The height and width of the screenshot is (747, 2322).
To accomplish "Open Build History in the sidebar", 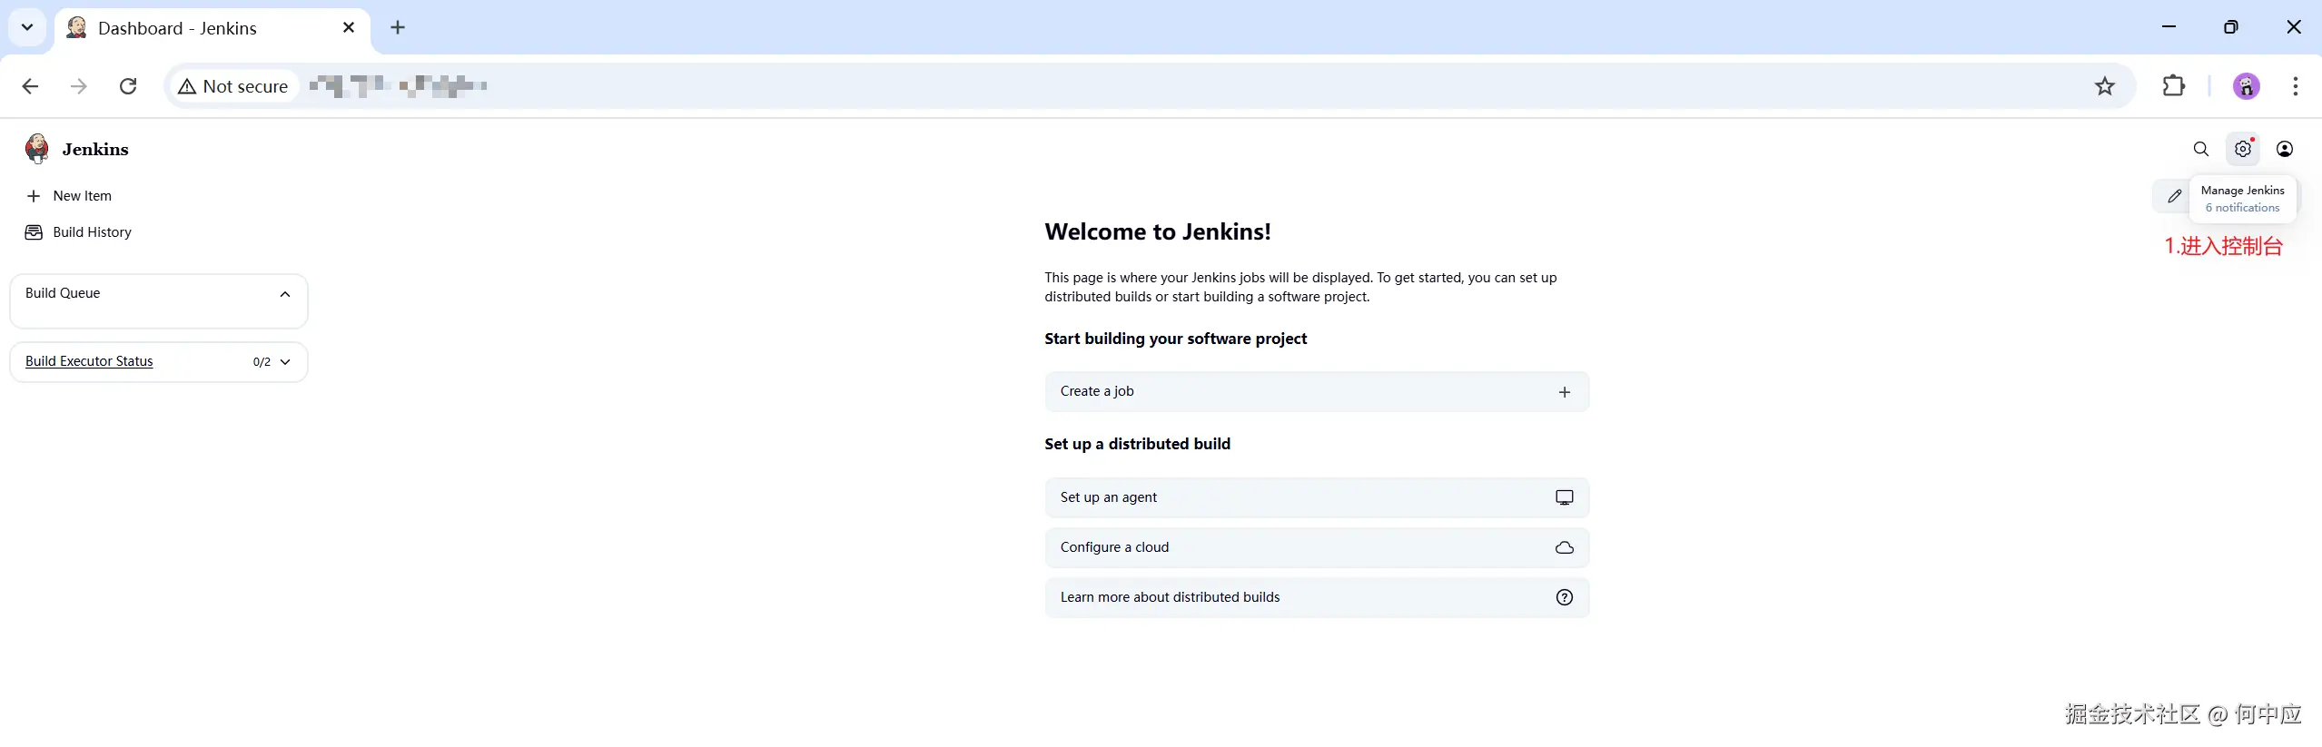I will pyautogui.click(x=78, y=232).
